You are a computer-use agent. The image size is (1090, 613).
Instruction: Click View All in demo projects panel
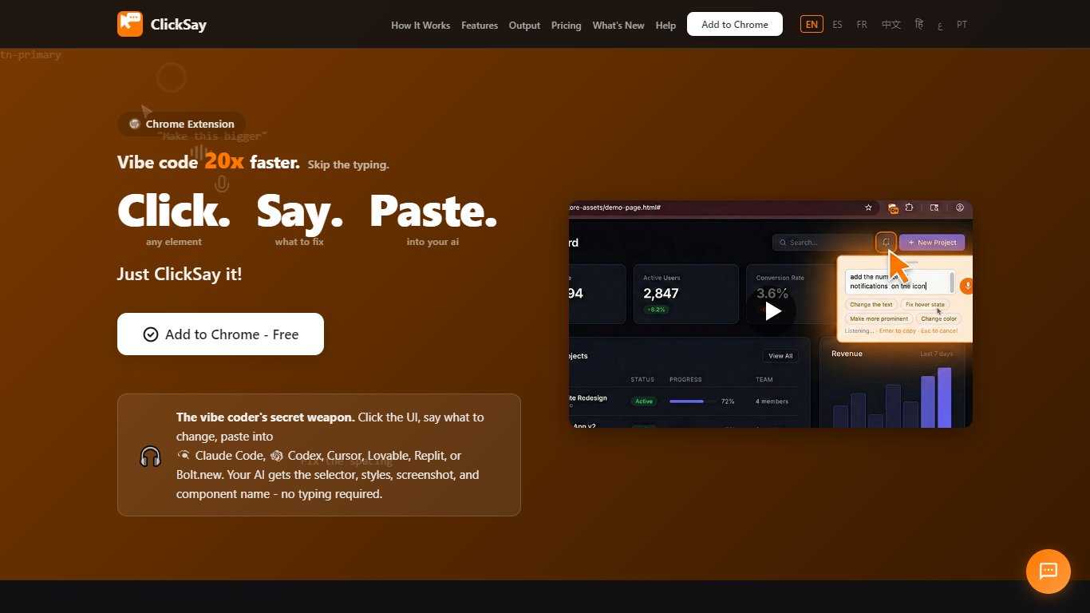pyautogui.click(x=780, y=356)
